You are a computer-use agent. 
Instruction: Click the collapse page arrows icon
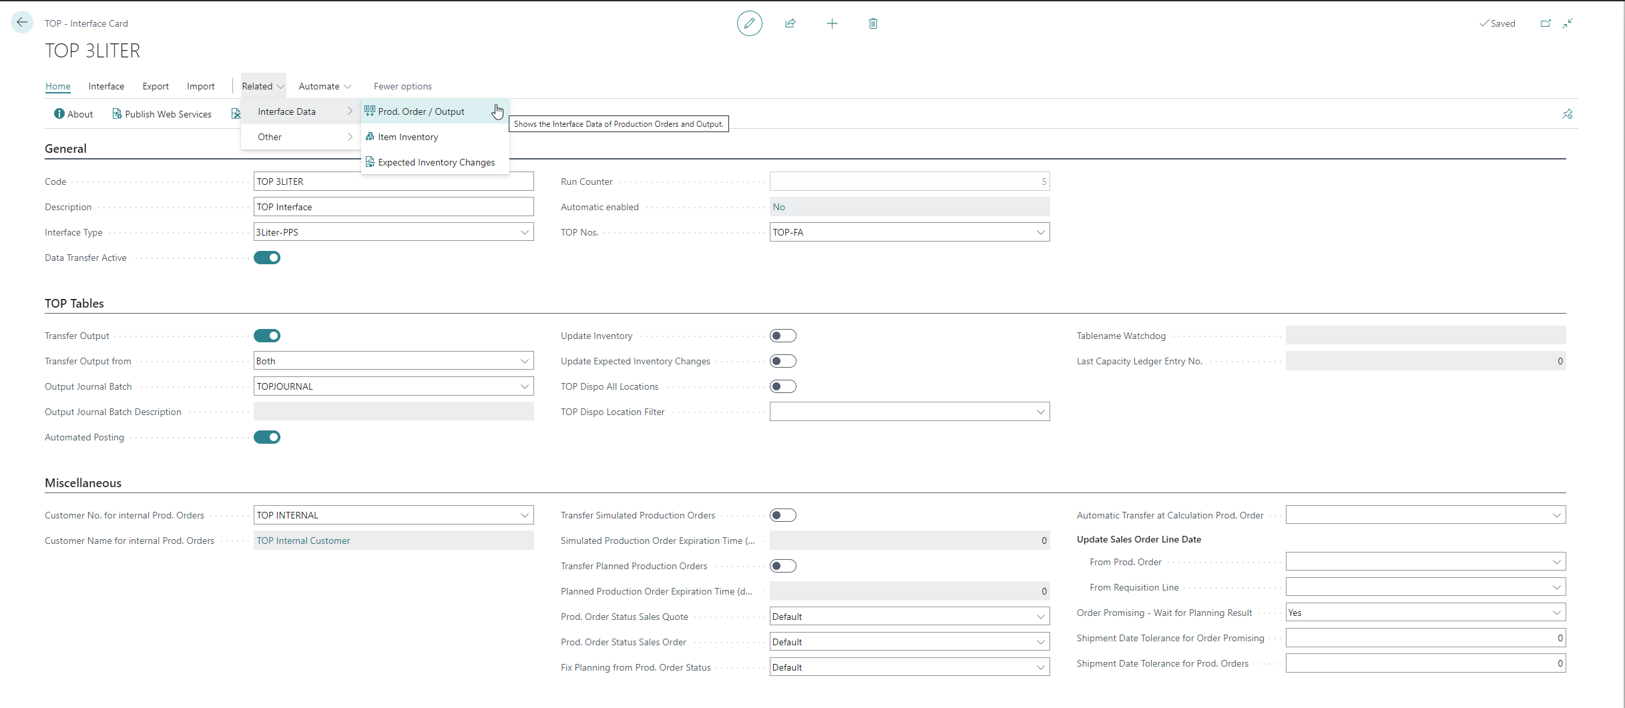coord(1568,23)
